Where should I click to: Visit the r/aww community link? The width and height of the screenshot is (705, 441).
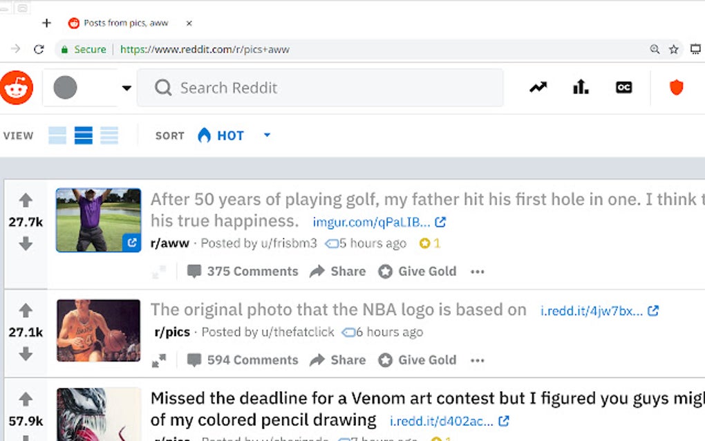169,243
